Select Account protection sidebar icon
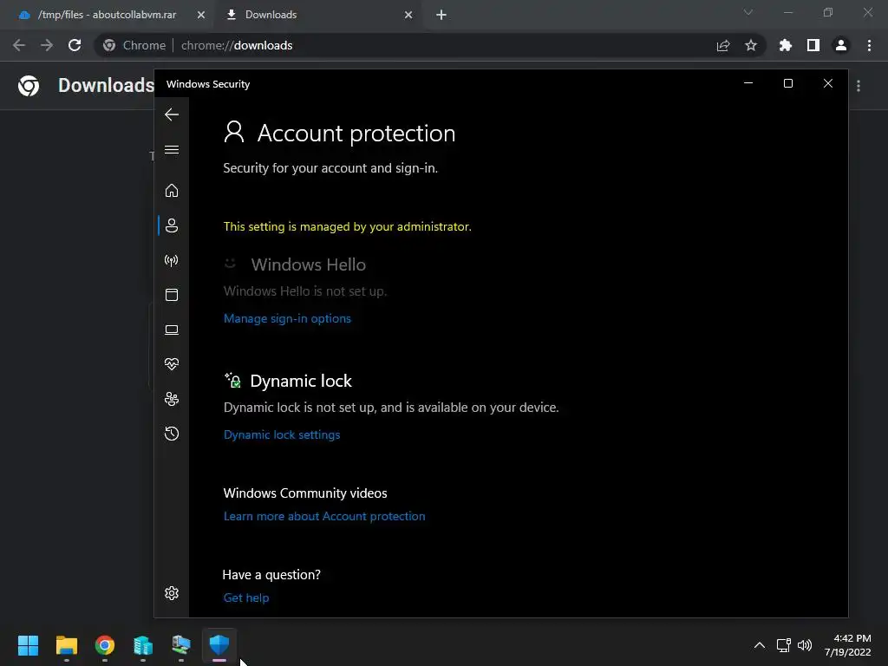This screenshot has height=666, width=888. (172, 225)
